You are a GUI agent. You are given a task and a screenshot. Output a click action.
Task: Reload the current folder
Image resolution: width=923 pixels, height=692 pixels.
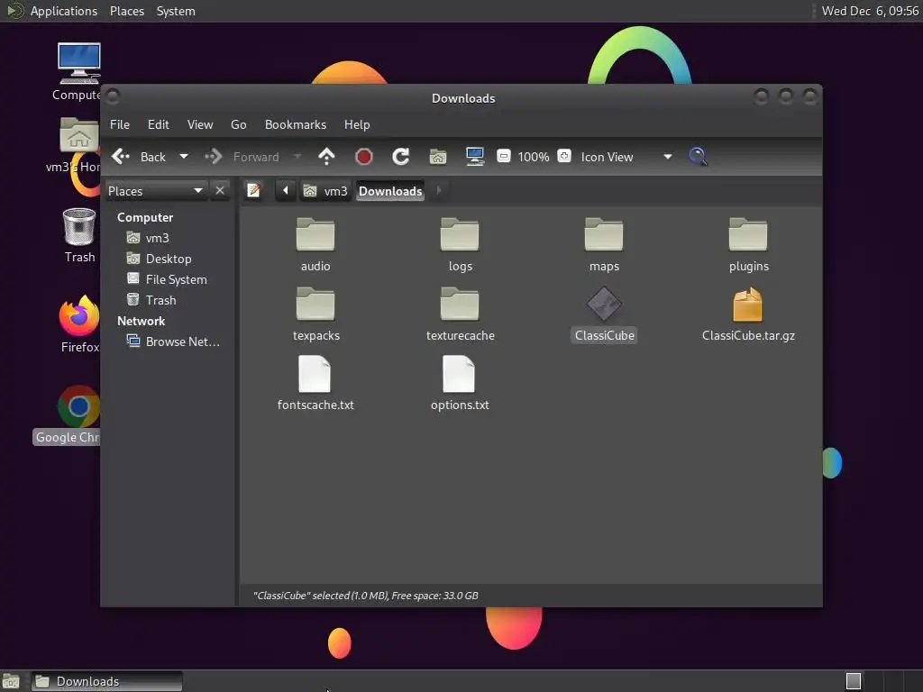[x=401, y=157]
